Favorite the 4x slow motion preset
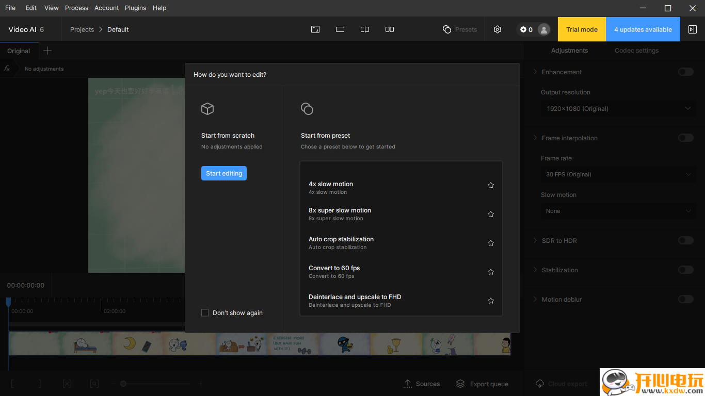Image resolution: width=705 pixels, height=396 pixels. [491, 185]
